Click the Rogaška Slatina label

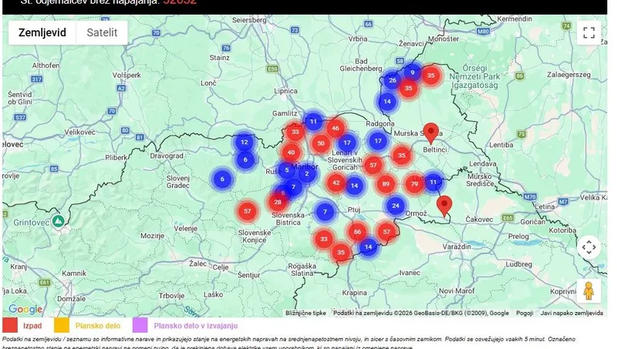(x=302, y=270)
